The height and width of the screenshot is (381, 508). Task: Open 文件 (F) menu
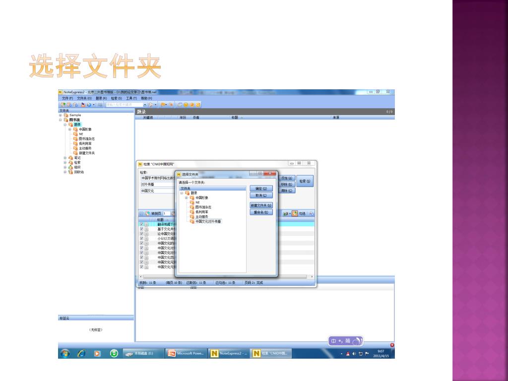pos(67,98)
